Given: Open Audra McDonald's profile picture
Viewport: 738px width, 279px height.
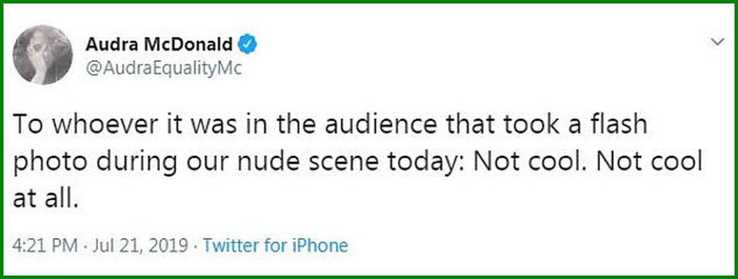Looking at the screenshot, I should (43, 55).
